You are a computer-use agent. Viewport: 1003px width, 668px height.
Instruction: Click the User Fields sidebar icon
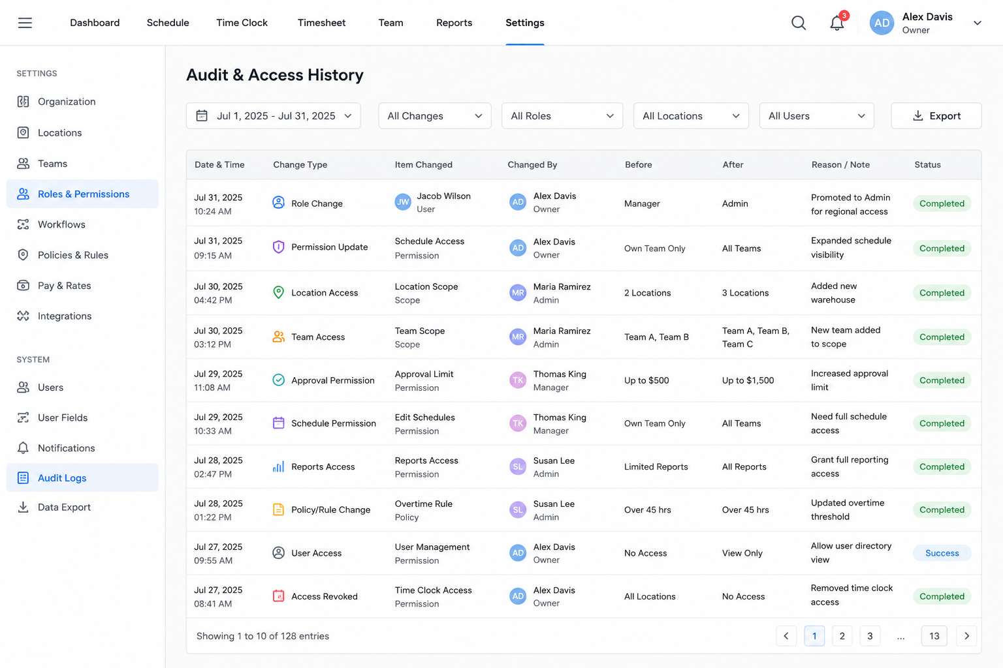[23, 417]
